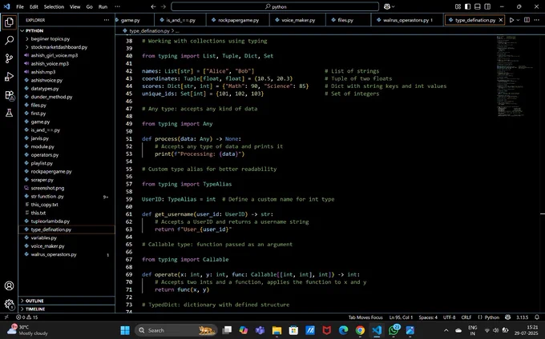Open the Copilot chat icon in the title bar

(387, 6)
